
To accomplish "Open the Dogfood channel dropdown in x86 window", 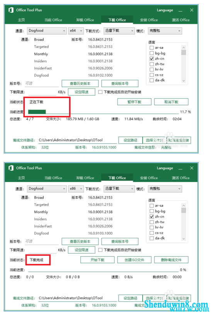I will pos(47,188).
